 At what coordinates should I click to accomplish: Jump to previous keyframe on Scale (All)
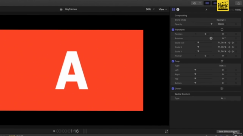click(x=229, y=43)
